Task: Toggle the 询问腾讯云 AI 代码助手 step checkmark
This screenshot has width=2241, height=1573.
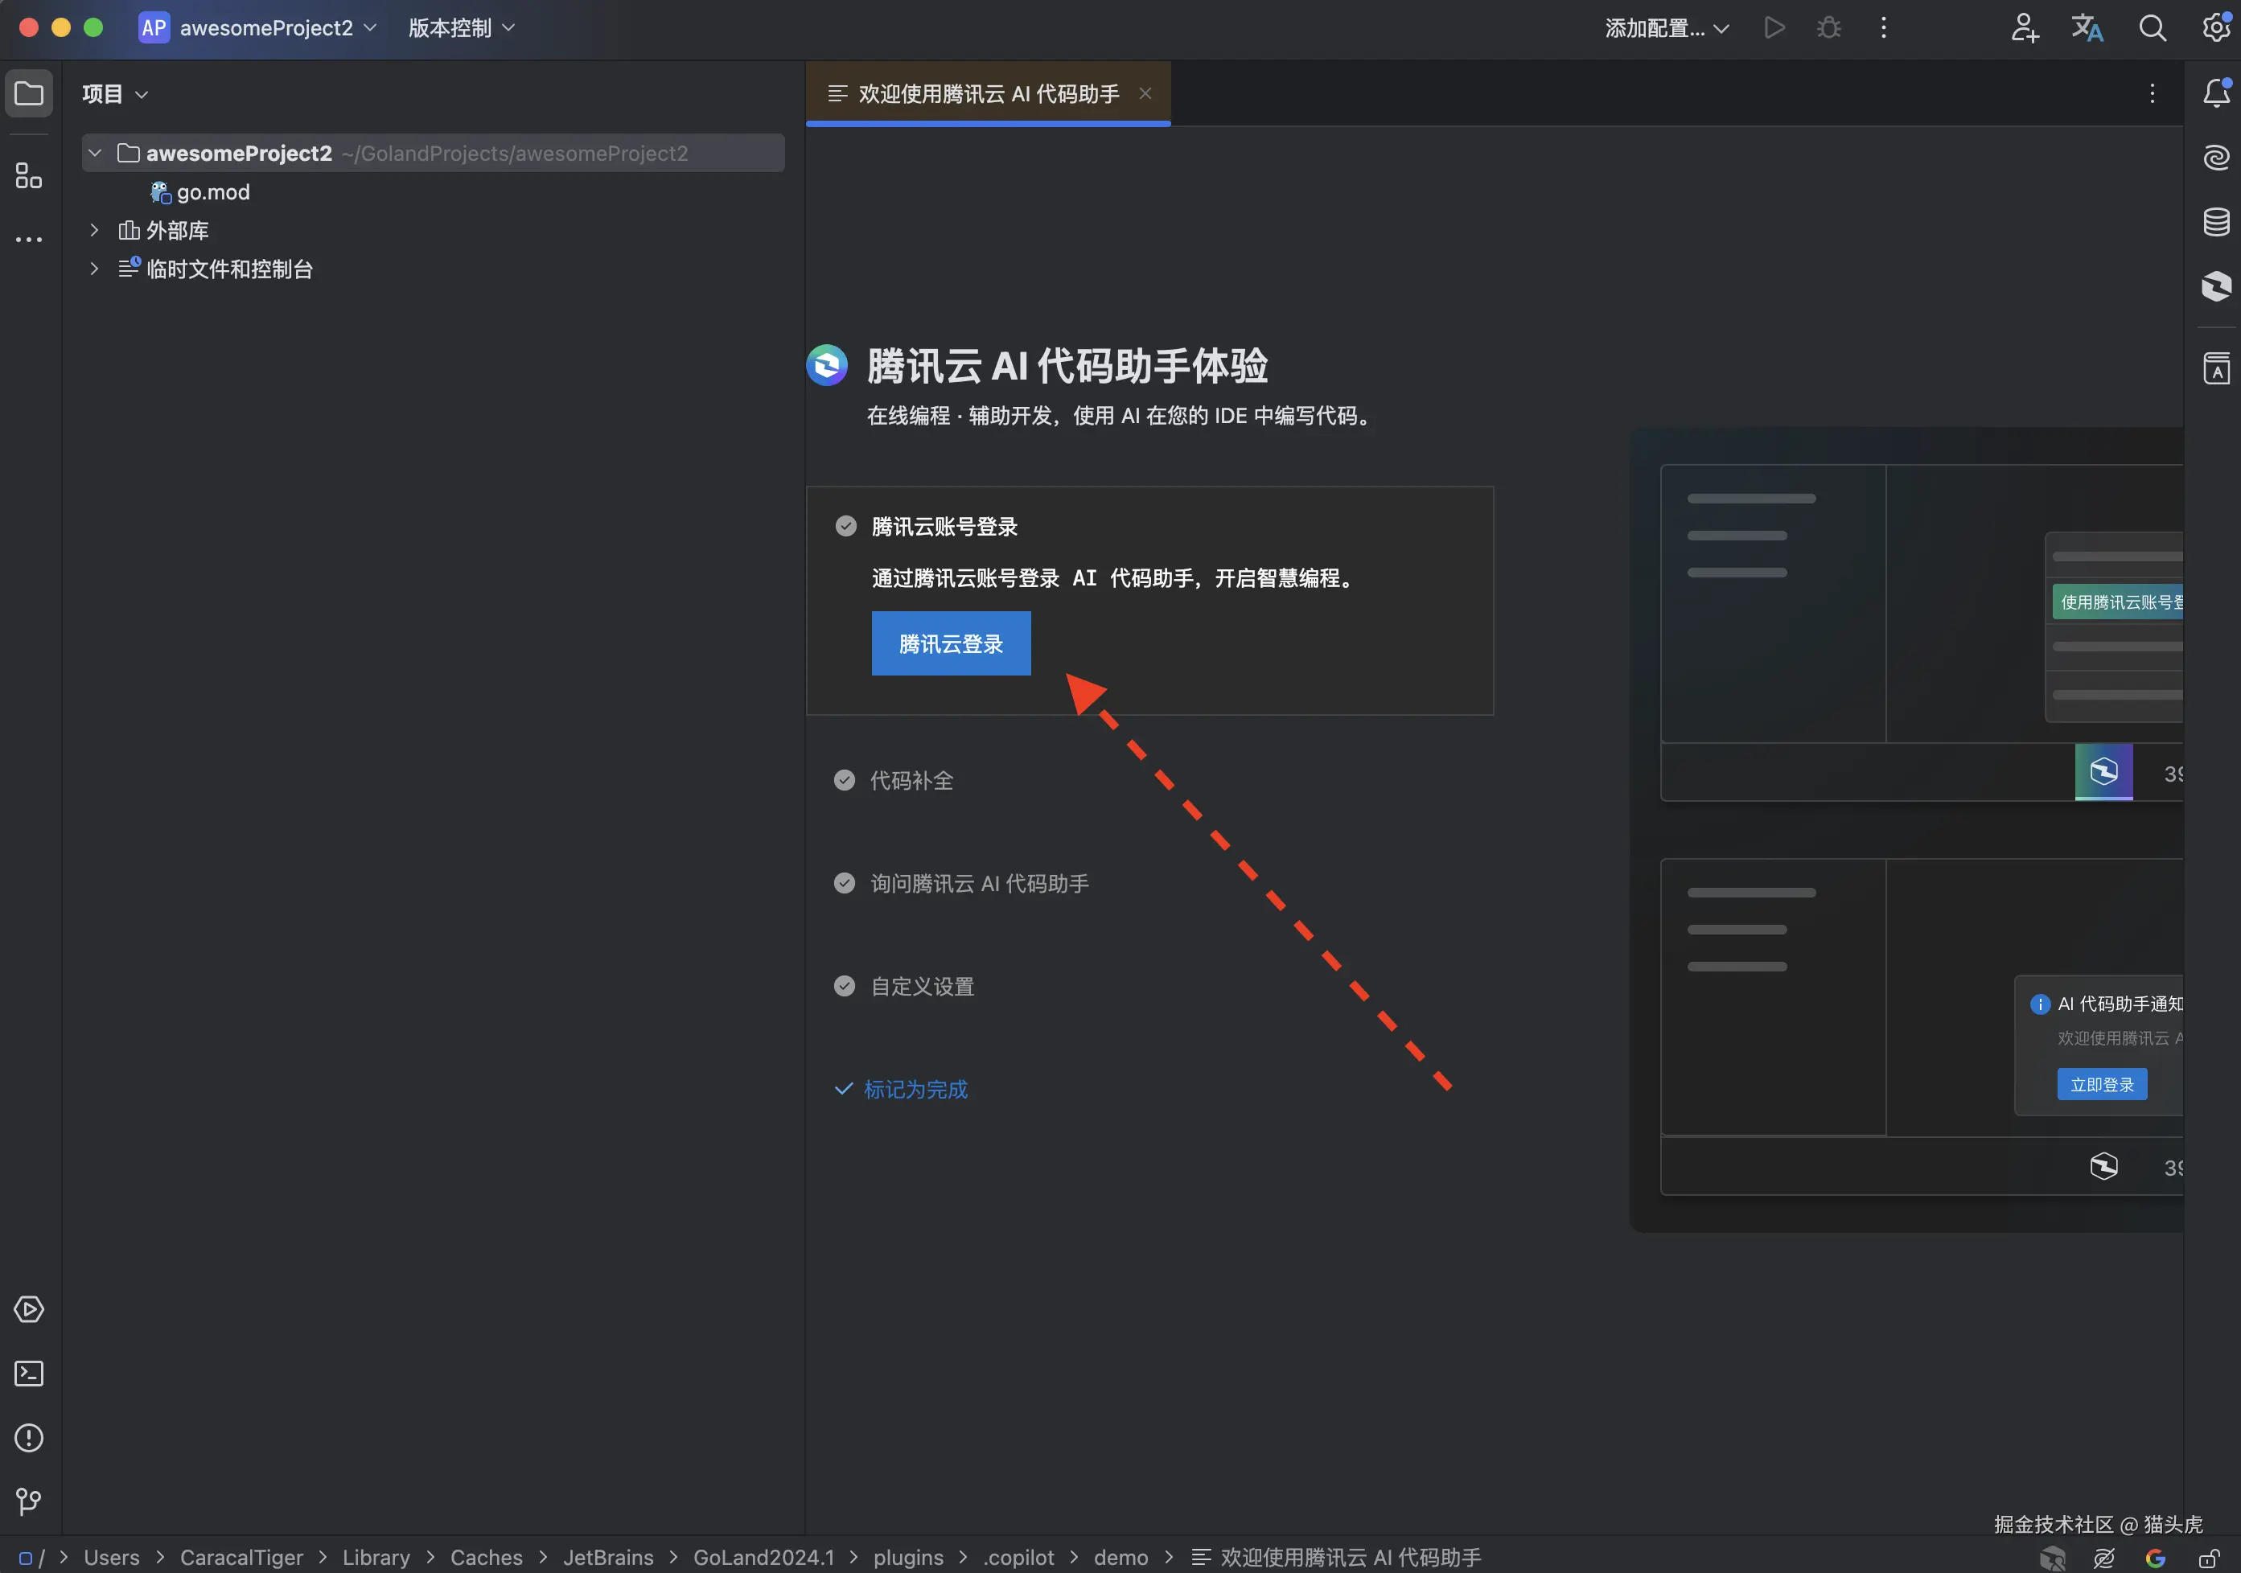Action: [845, 883]
